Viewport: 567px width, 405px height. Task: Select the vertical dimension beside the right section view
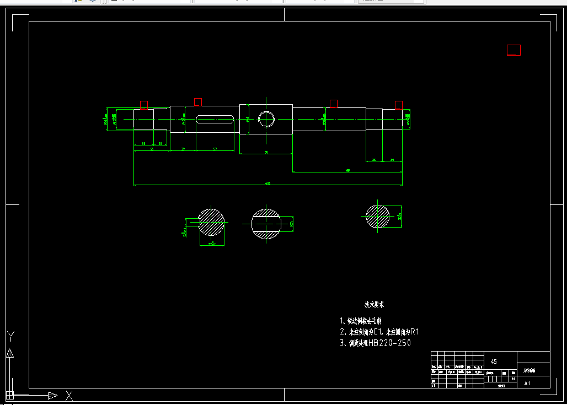pyautogui.click(x=399, y=217)
